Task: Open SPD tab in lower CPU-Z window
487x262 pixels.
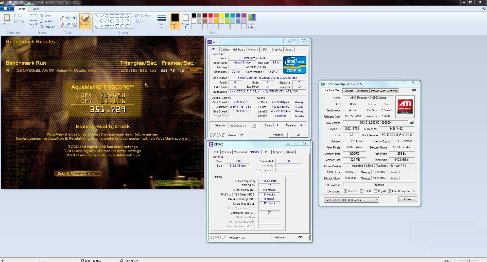Action: point(266,152)
